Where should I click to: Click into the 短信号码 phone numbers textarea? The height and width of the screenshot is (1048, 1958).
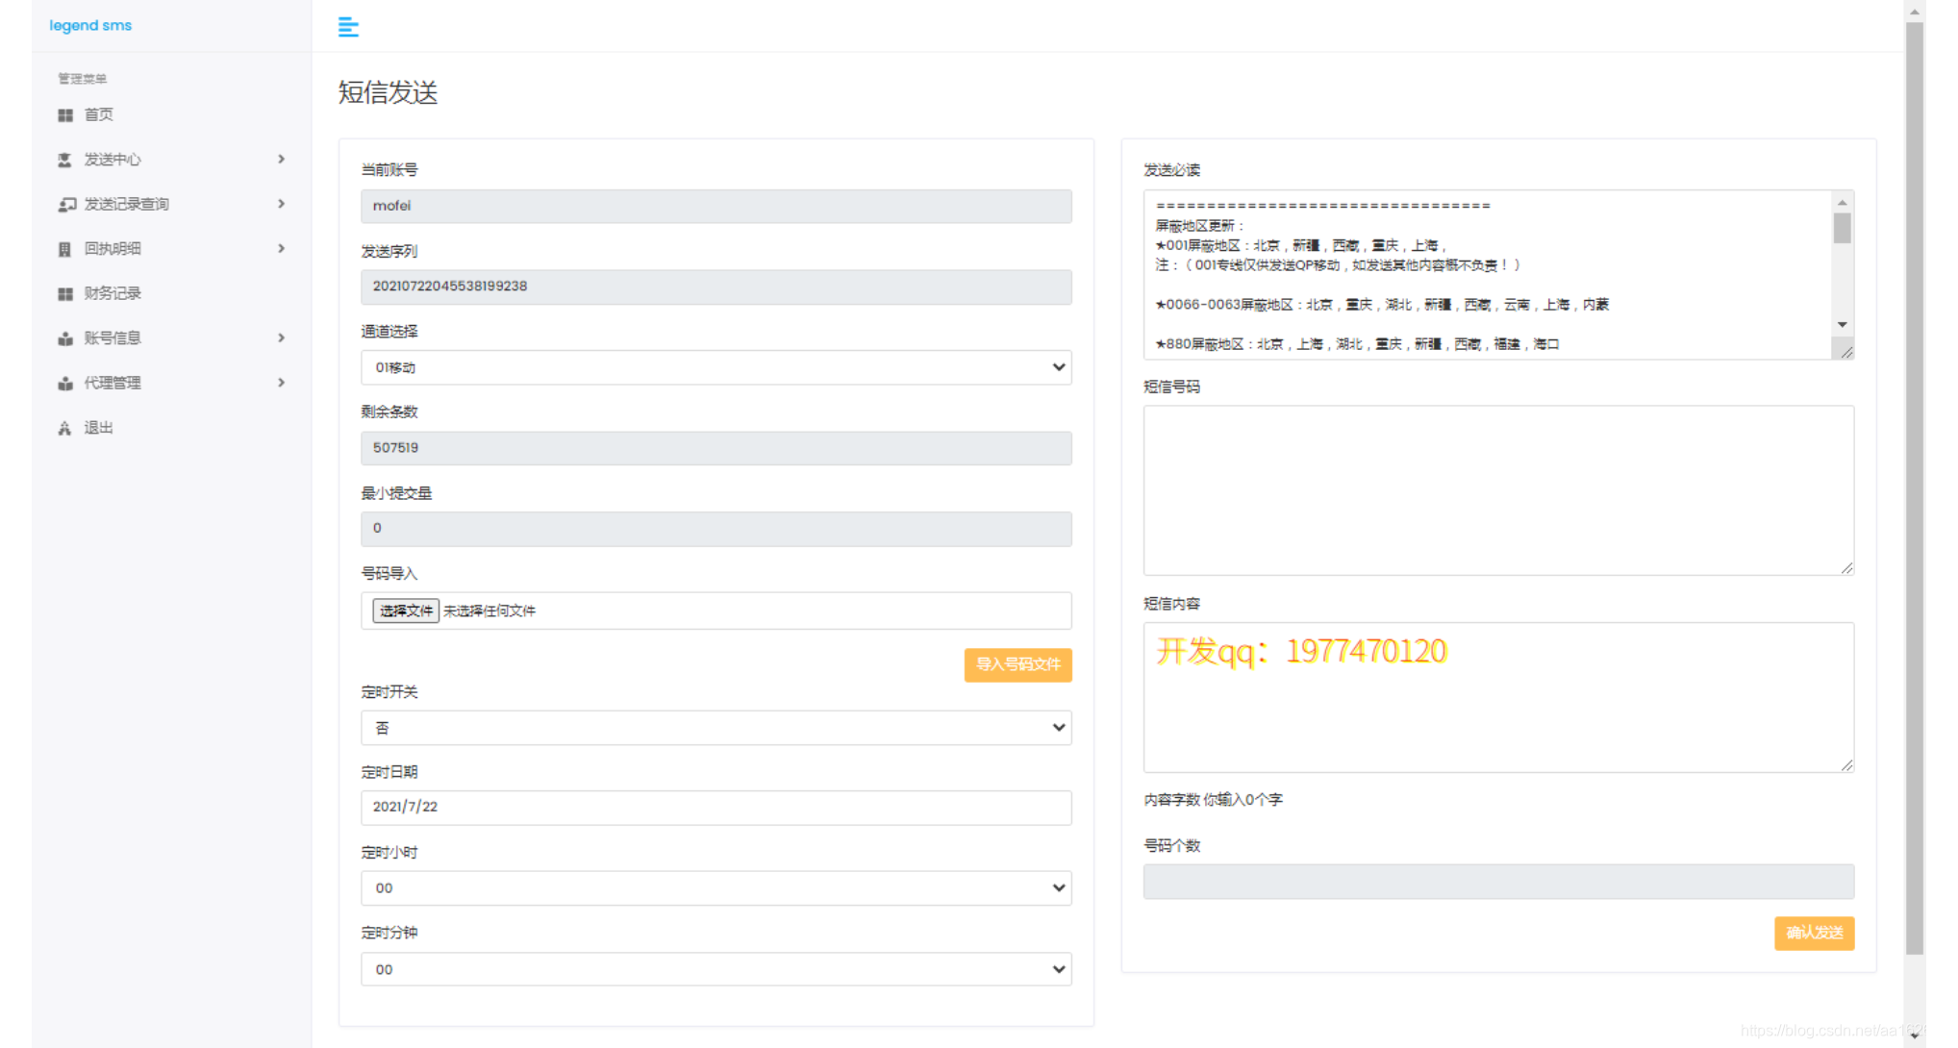[1497, 490]
